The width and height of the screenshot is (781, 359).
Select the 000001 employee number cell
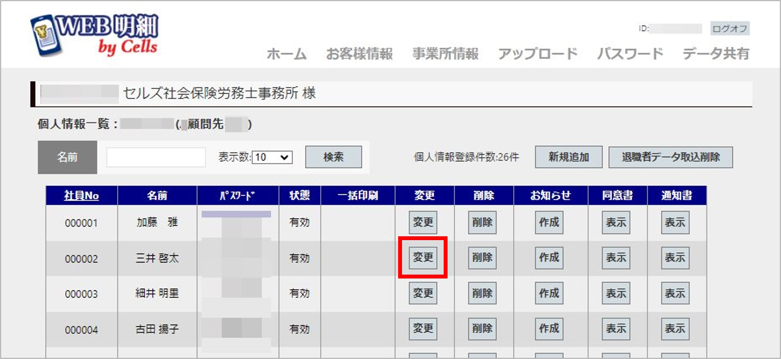coord(81,223)
